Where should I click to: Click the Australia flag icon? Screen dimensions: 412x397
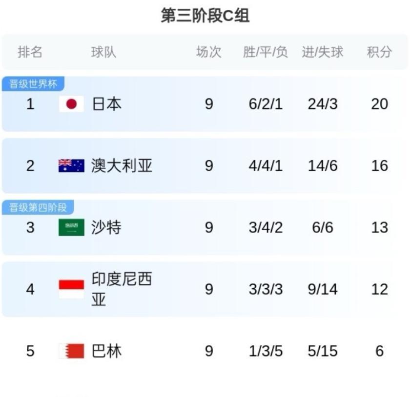pyautogui.click(x=71, y=166)
